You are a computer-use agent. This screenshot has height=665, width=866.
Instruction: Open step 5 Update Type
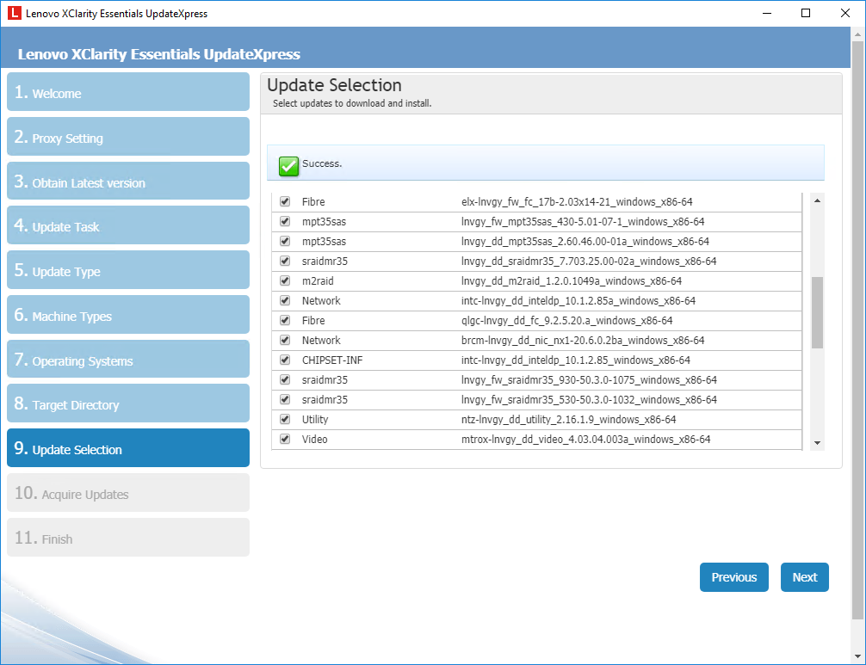[128, 270]
